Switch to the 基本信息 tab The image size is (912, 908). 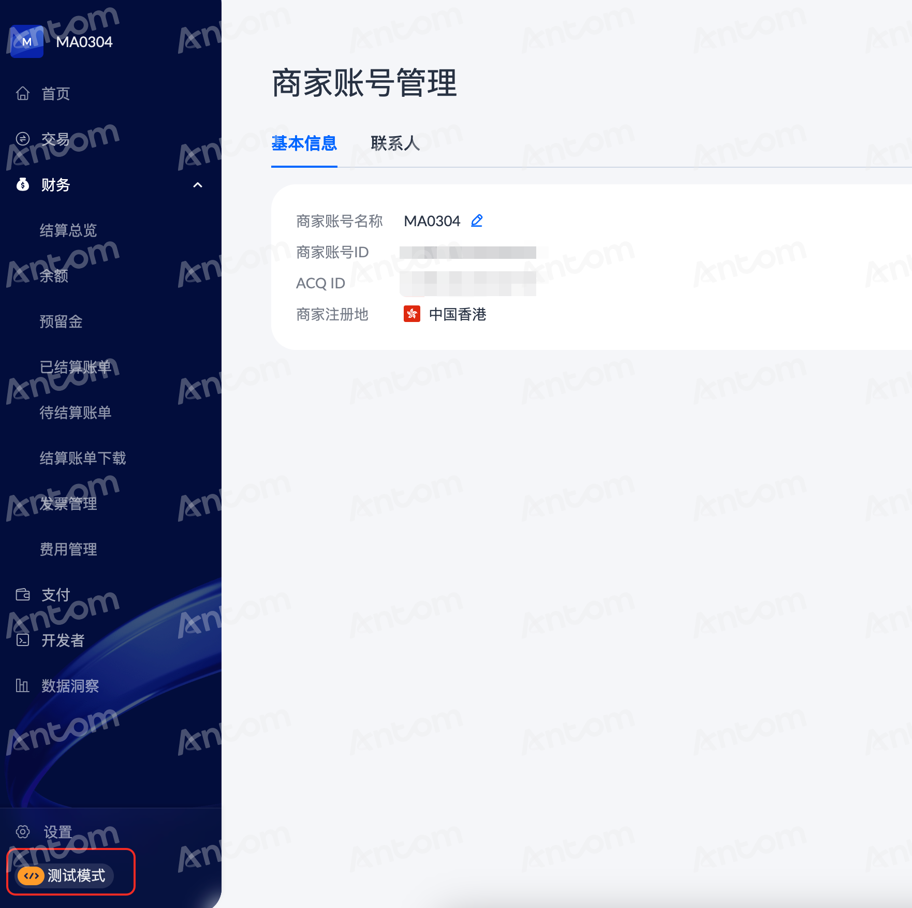coord(304,143)
